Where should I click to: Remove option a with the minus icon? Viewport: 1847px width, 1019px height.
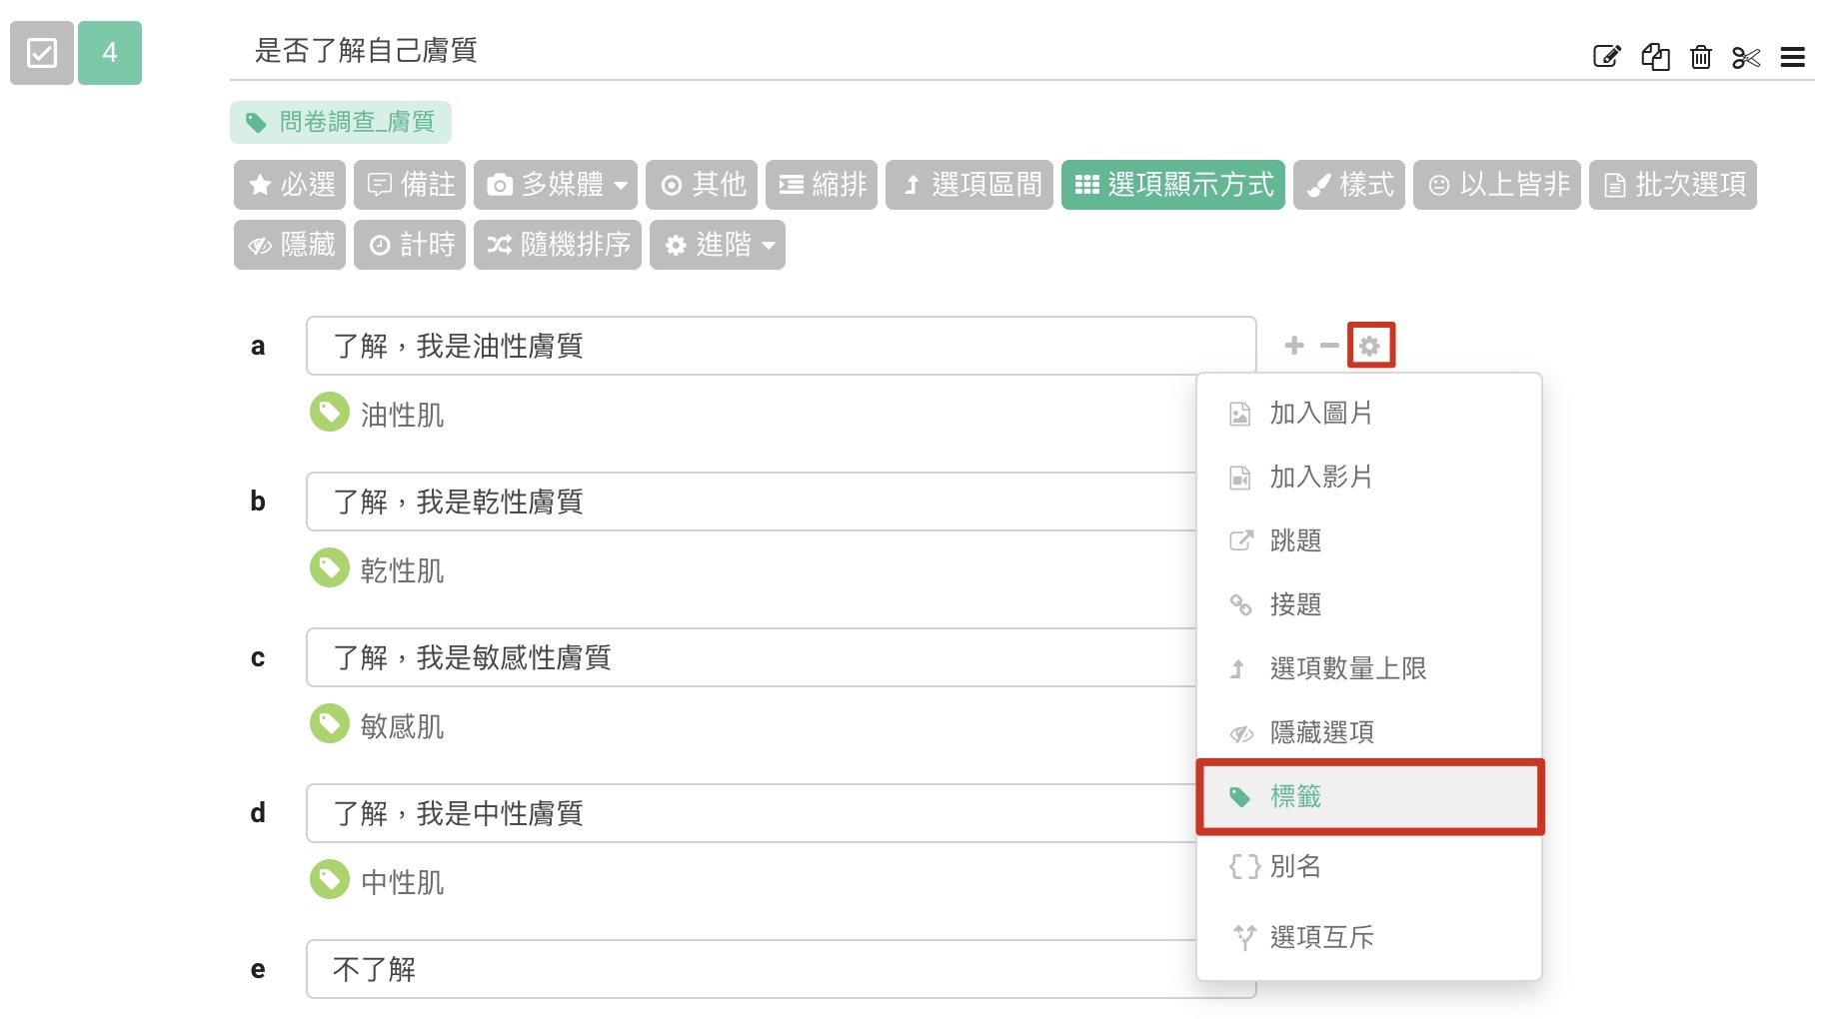1329,346
